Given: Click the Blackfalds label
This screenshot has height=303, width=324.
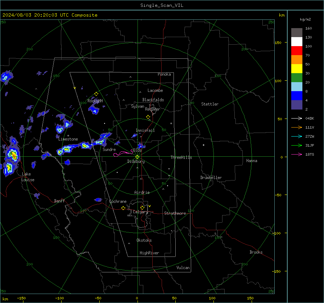Looking at the screenshot, I should pyautogui.click(x=153, y=100).
